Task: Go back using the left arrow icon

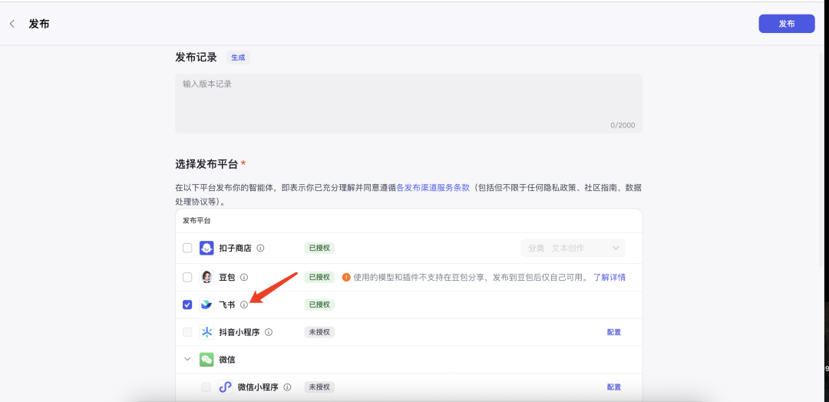Action: (12, 24)
